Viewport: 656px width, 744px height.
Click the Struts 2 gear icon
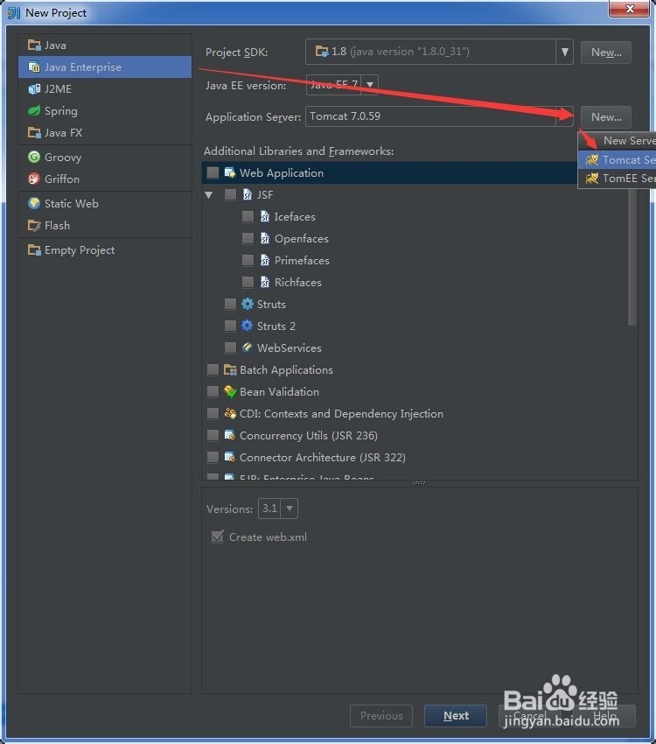click(248, 326)
